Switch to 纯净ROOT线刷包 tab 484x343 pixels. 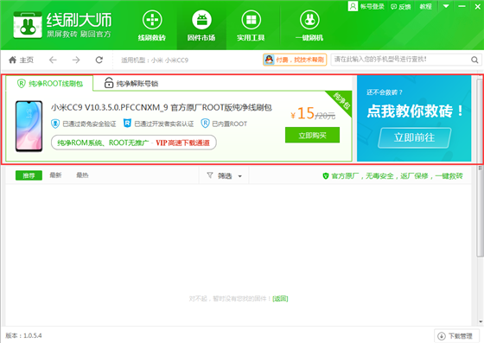pos(49,83)
